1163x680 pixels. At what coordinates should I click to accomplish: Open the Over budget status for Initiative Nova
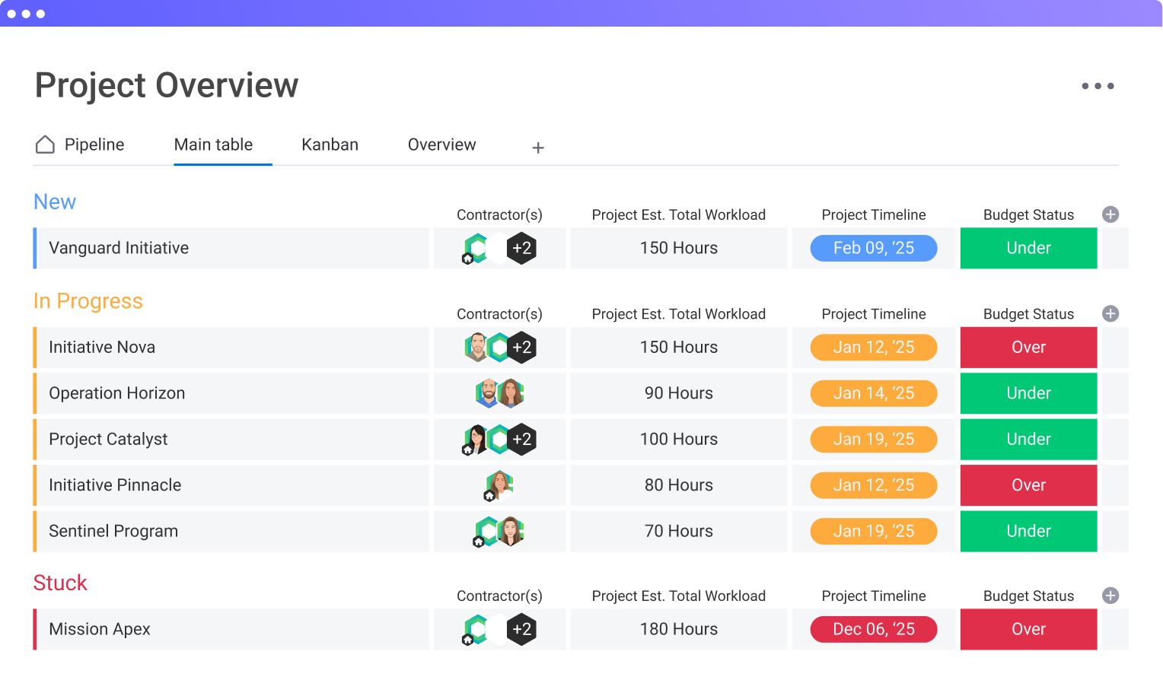tap(1028, 348)
